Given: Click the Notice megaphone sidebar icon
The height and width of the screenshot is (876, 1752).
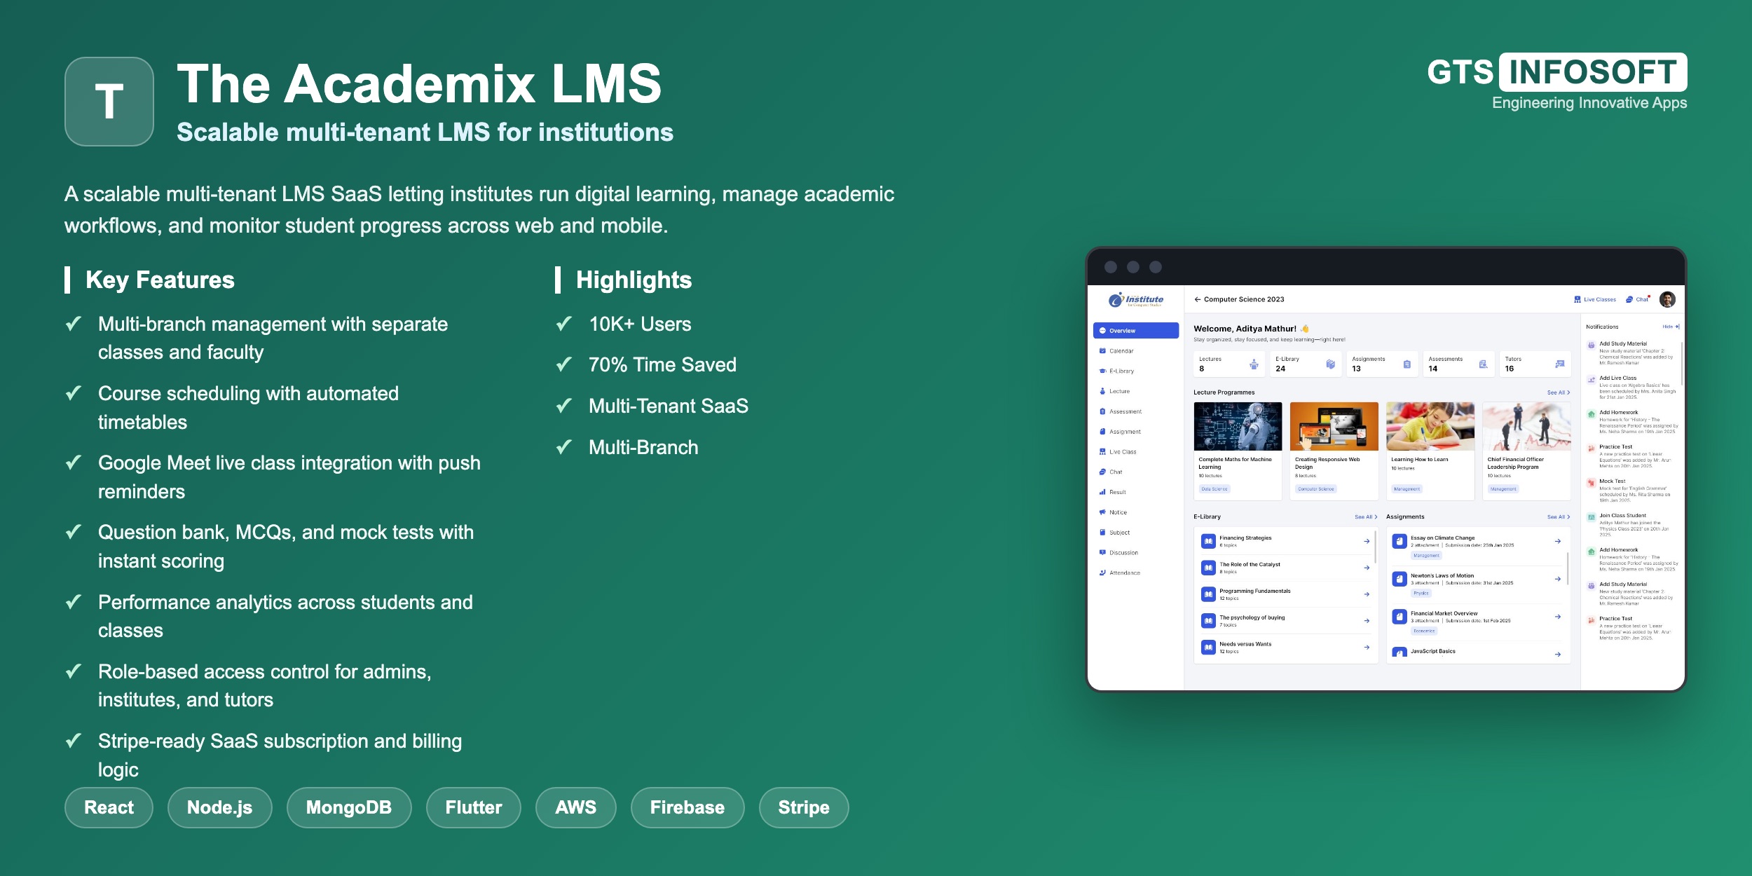Looking at the screenshot, I should [x=1102, y=512].
